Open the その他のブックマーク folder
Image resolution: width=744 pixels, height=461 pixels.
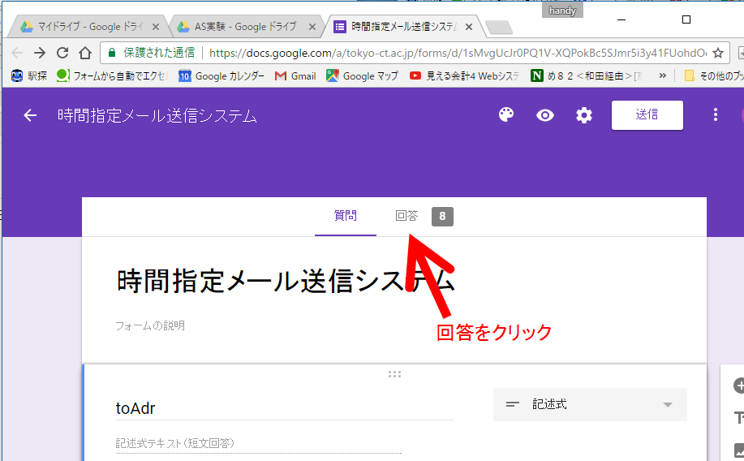pos(714,76)
